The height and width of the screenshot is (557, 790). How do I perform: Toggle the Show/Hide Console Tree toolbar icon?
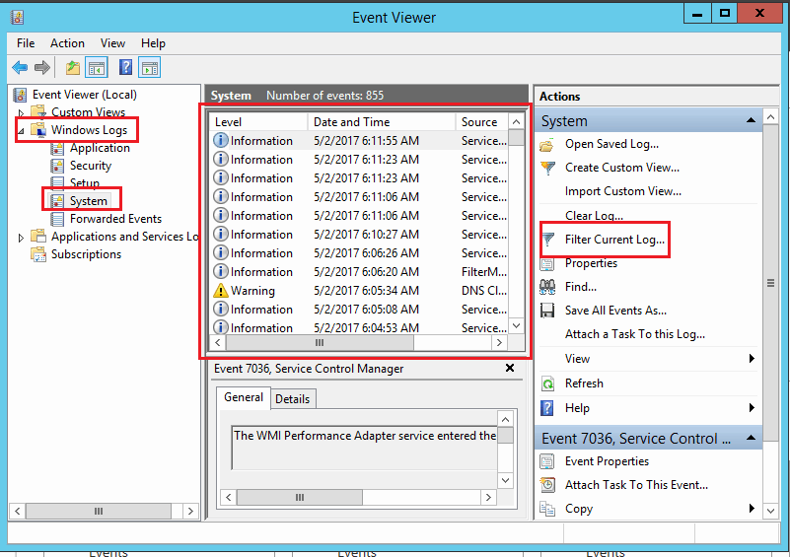(x=97, y=67)
